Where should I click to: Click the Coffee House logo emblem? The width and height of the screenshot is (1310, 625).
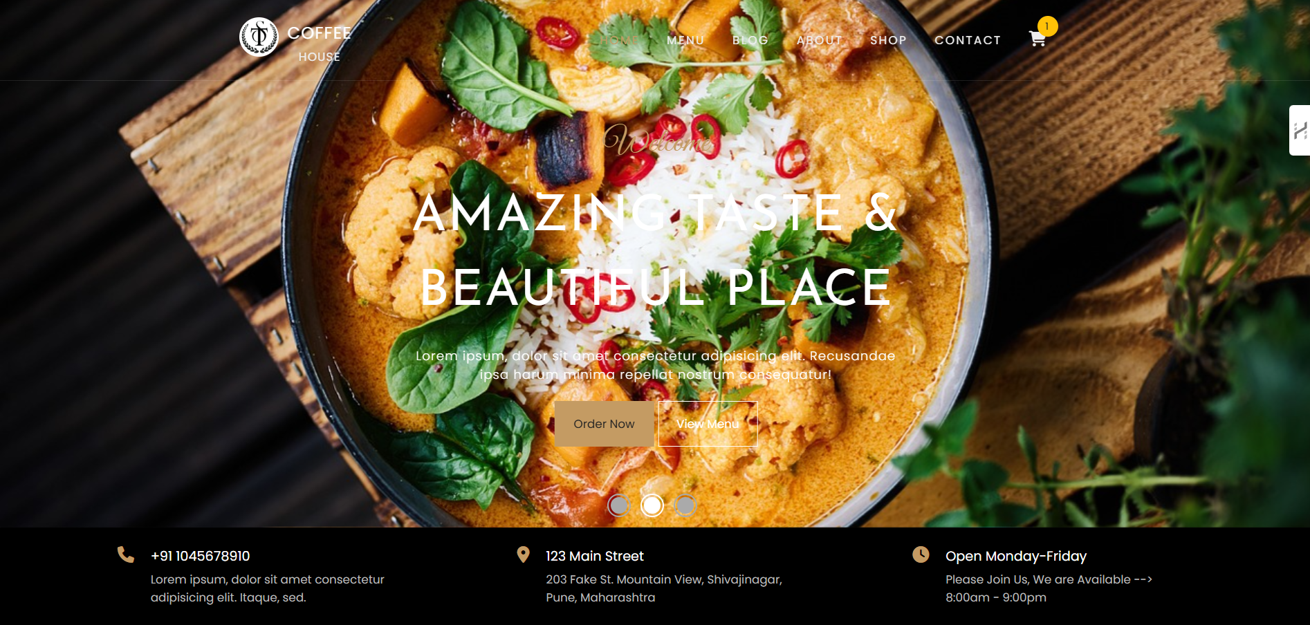click(259, 37)
